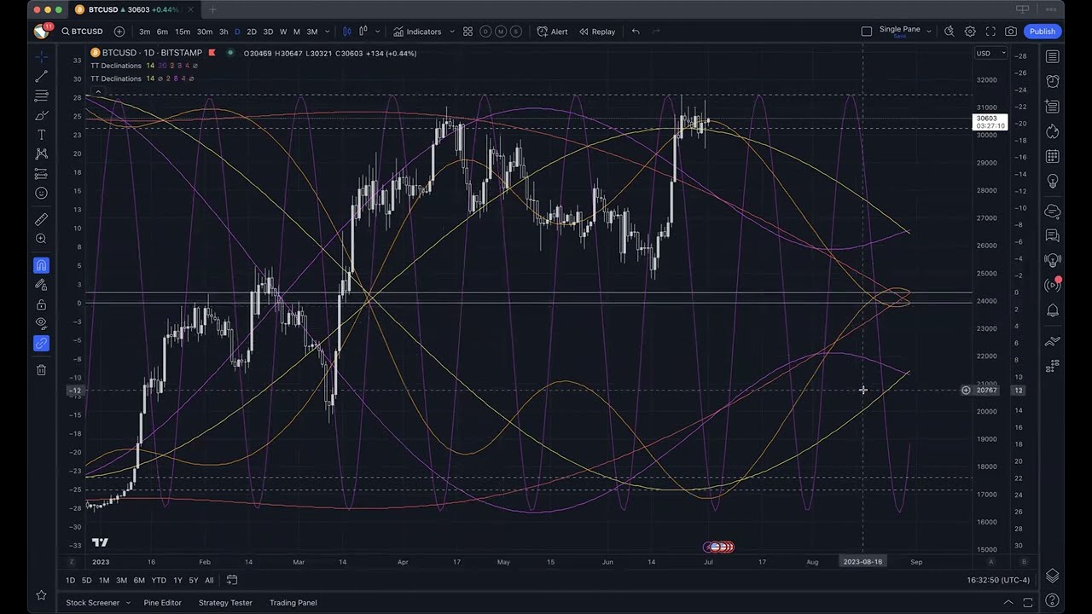Click the 16:32:50 (UTC-4) timezone
Screen dimensions: 1092x614
tap(998, 580)
